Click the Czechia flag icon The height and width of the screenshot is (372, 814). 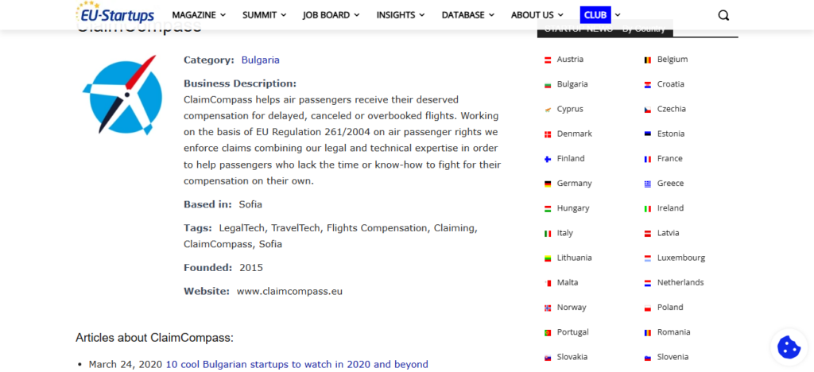pos(647,110)
